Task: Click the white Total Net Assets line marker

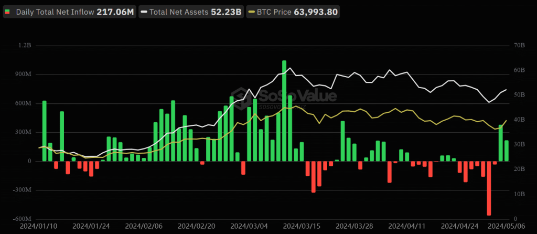Action: (144, 13)
